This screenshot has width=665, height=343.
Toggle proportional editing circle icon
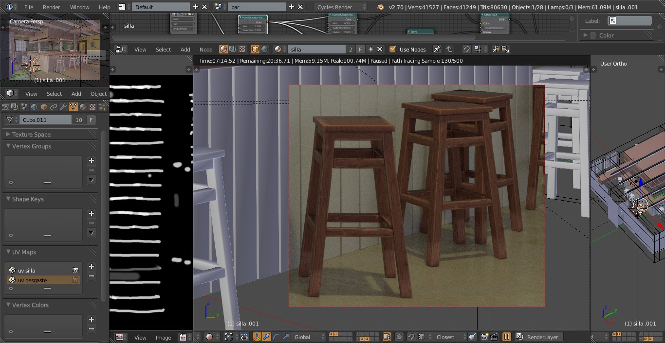point(399,337)
